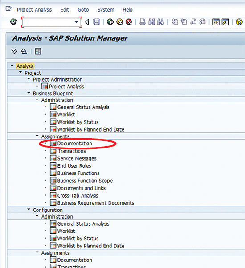This screenshot has width=245, height=268.
Task: Expand Documentation under Configuration Assignments
Action: click(x=45, y=260)
